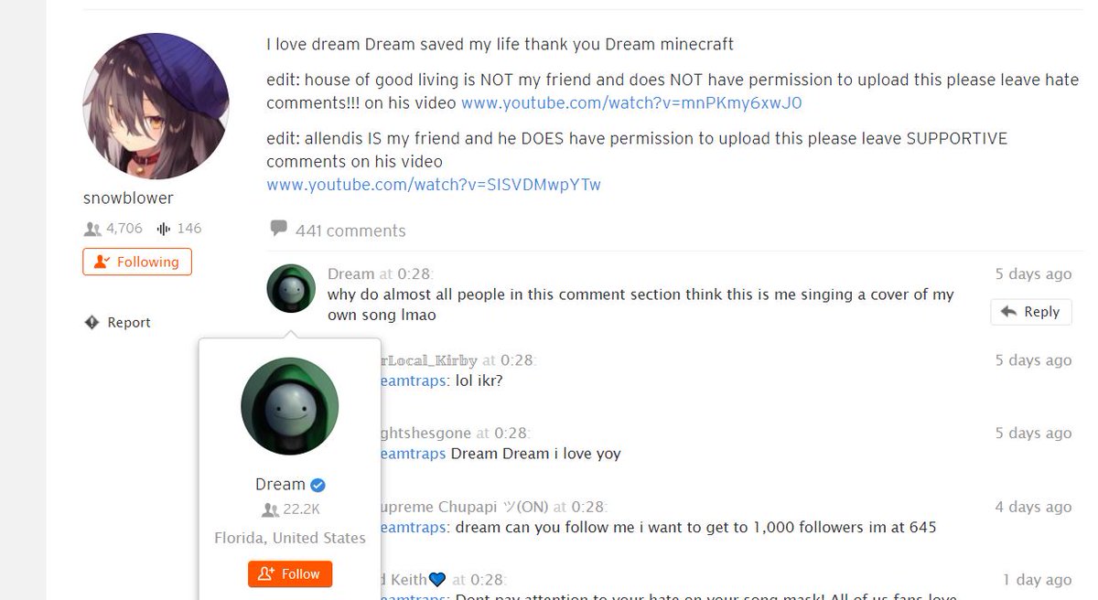The width and height of the screenshot is (1098, 600).
Task: Follow Dream using the orange button
Action: tap(290, 574)
